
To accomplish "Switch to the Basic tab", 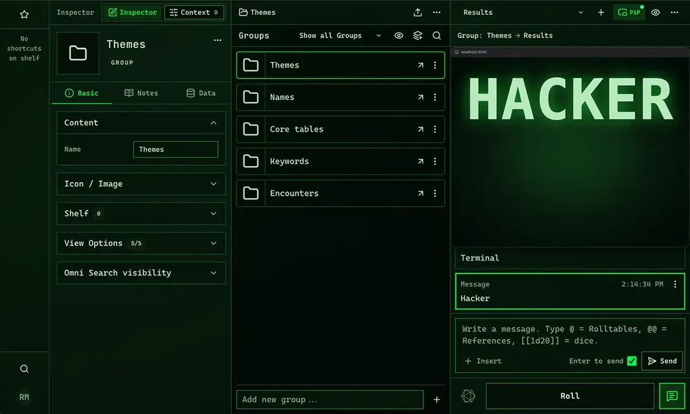I will tap(82, 93).
